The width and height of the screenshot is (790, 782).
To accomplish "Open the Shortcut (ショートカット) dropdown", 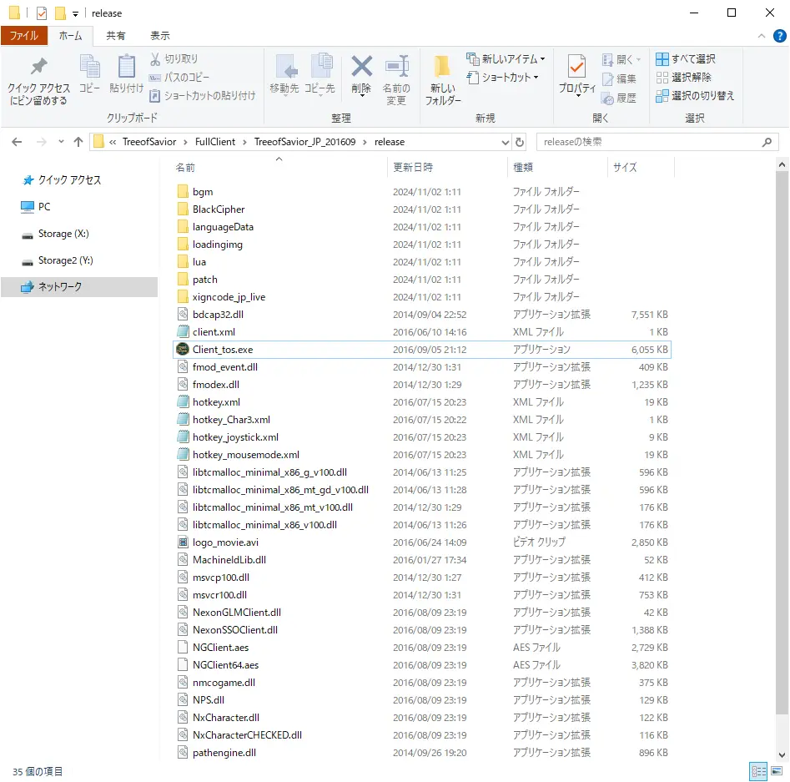I will point(503,78).
